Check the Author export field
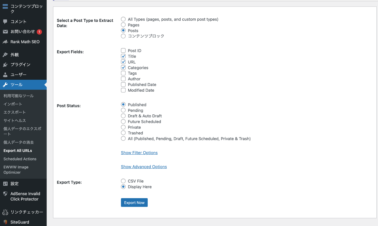378x226 pixels. (123, 79)
